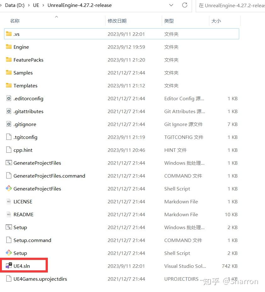Image resolution: width=265 pixels, height=292 pixels.
Task: Click the .editorconfig file icon
Action: click(9, 98)
